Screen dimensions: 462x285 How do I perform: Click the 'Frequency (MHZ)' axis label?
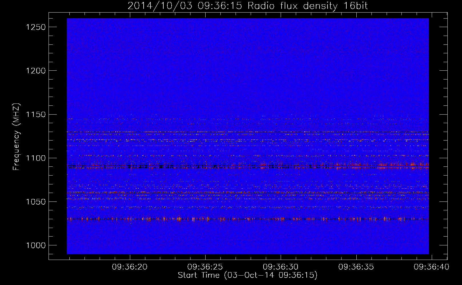[x=16, y=137]
